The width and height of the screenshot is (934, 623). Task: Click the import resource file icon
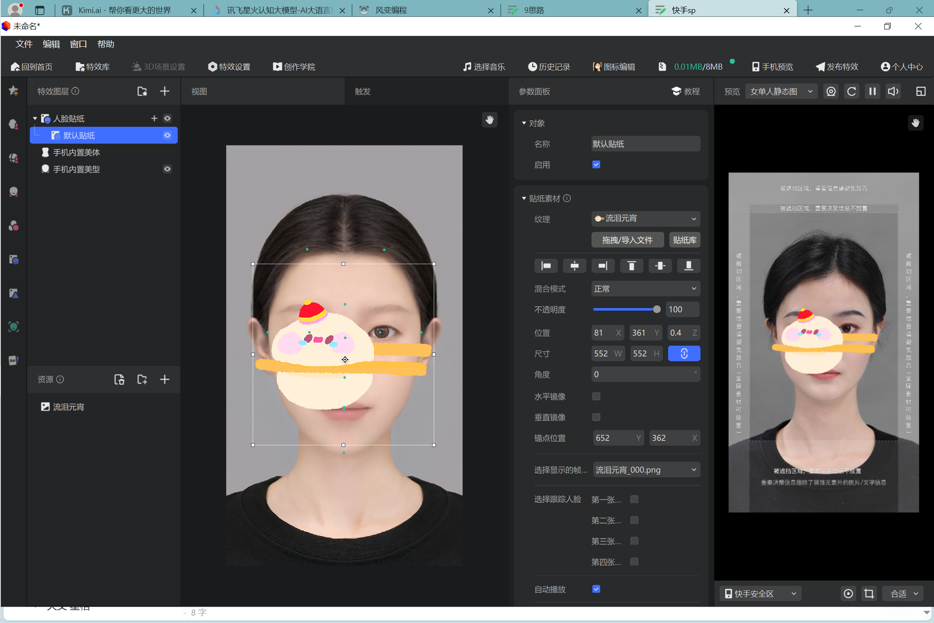(119, 379)
